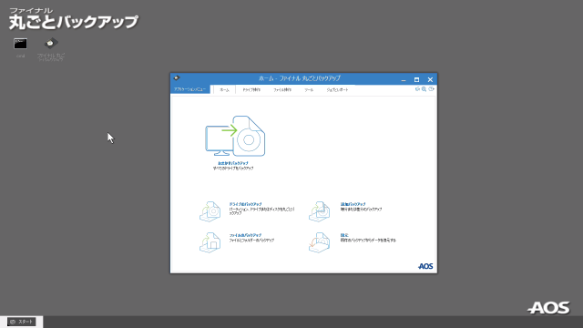Open the アプリケーションメニュー application menu
The width and height of the screenshot is (583, 328).
[190, 89]
